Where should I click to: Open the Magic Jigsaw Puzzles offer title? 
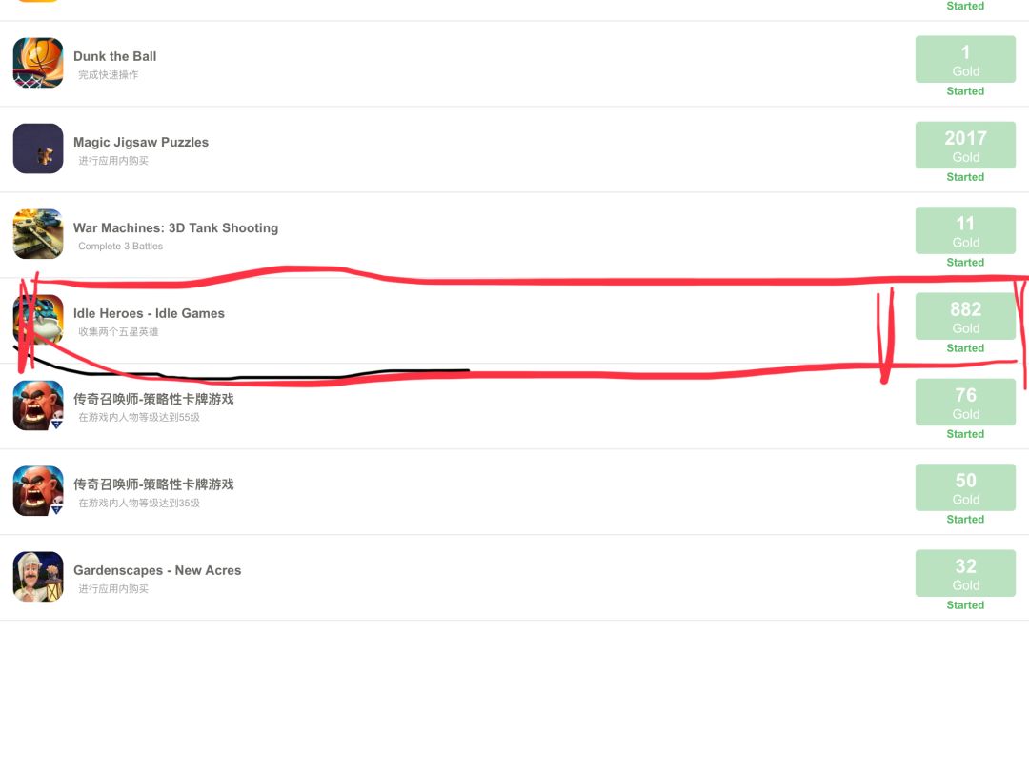(141, 142)
